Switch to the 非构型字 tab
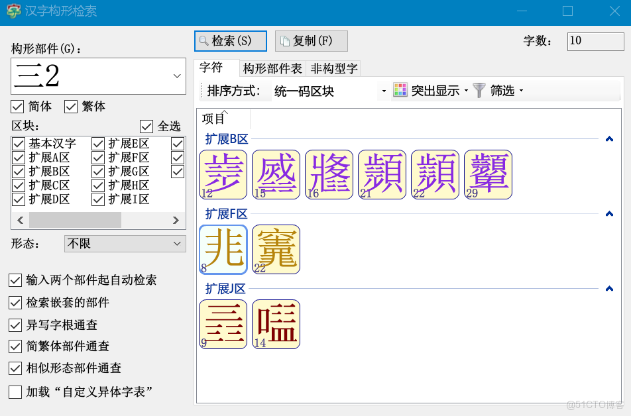631x416 pixels. (333, 68)
